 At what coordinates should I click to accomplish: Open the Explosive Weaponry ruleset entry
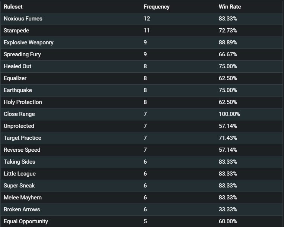29,42
